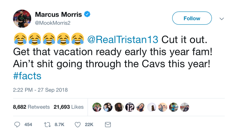Click the first liker avatar in the row
Viewport: 237px width, 137px height.
[97, 107]
